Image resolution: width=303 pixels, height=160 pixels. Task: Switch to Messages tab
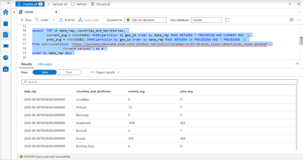click(x=45, y=64)
